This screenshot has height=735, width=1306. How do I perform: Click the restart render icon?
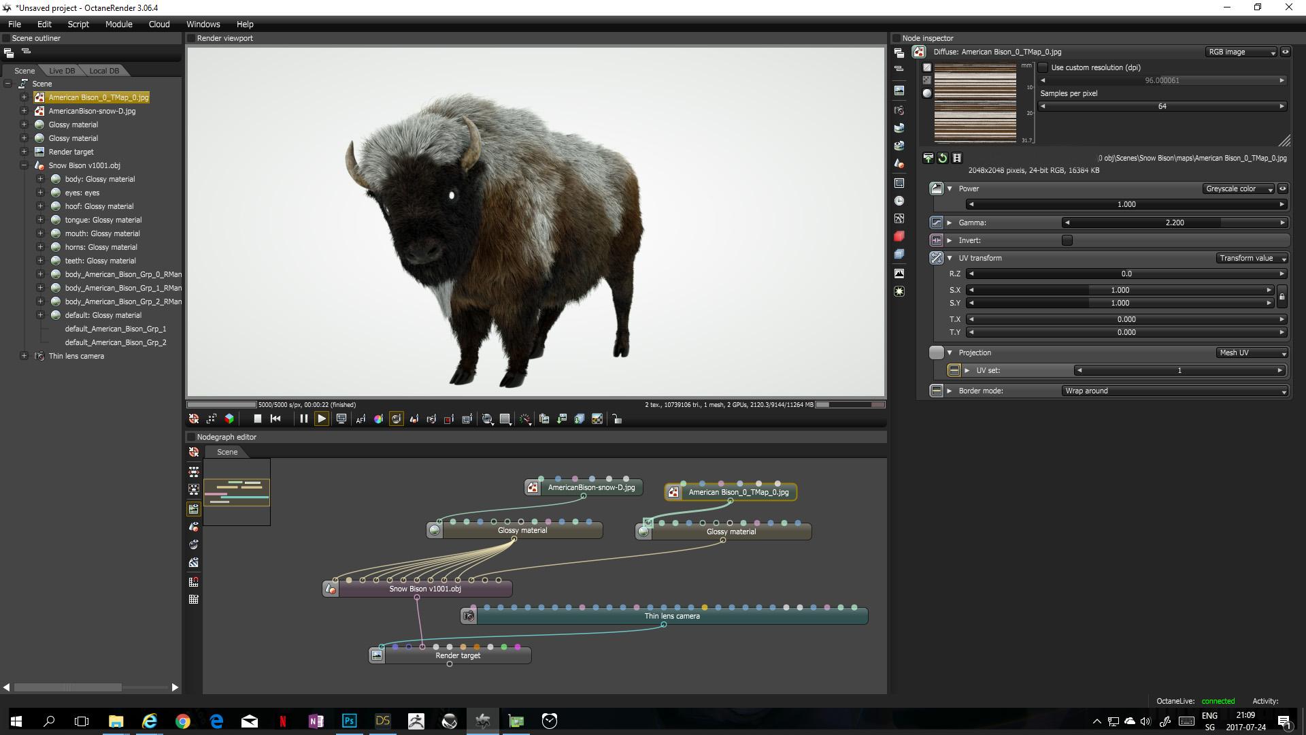pos(275,419)
